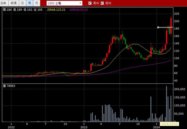Select the 周 weekly chart period
The image size is (187, 129).
tap(29, 3)
